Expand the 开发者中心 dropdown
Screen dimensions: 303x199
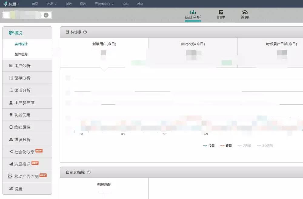click(x=104, y=4)
